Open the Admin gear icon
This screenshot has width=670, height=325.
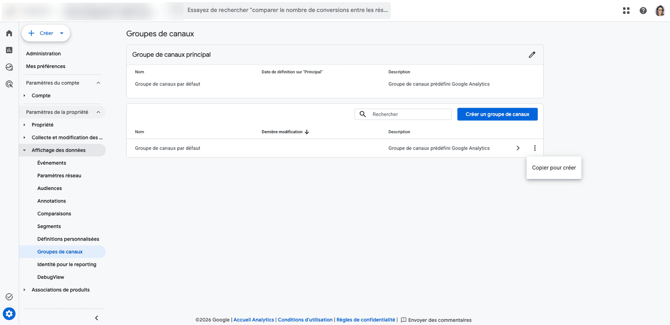(9, 313)
